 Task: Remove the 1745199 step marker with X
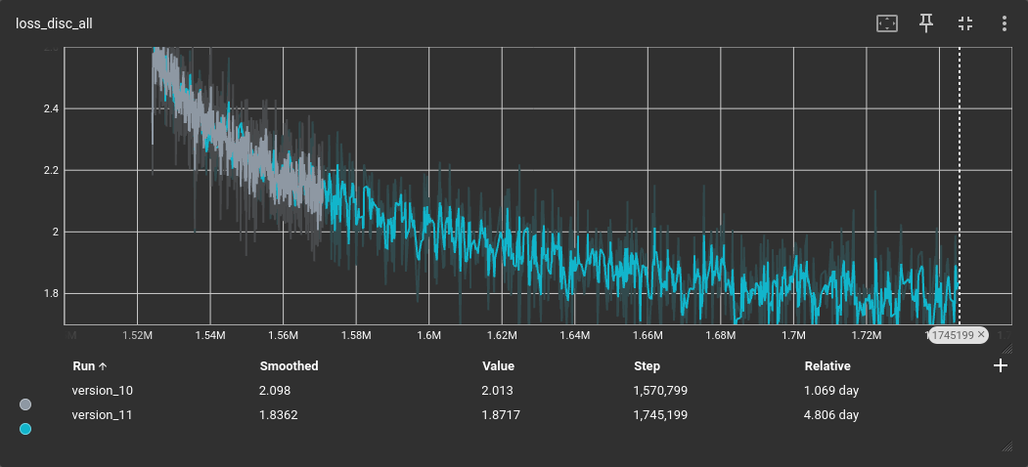coord(981,335)
